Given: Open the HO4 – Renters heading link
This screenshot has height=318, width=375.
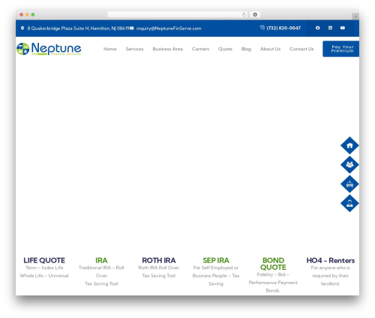Looking at the screenshot, I should (x=331, y=260).
